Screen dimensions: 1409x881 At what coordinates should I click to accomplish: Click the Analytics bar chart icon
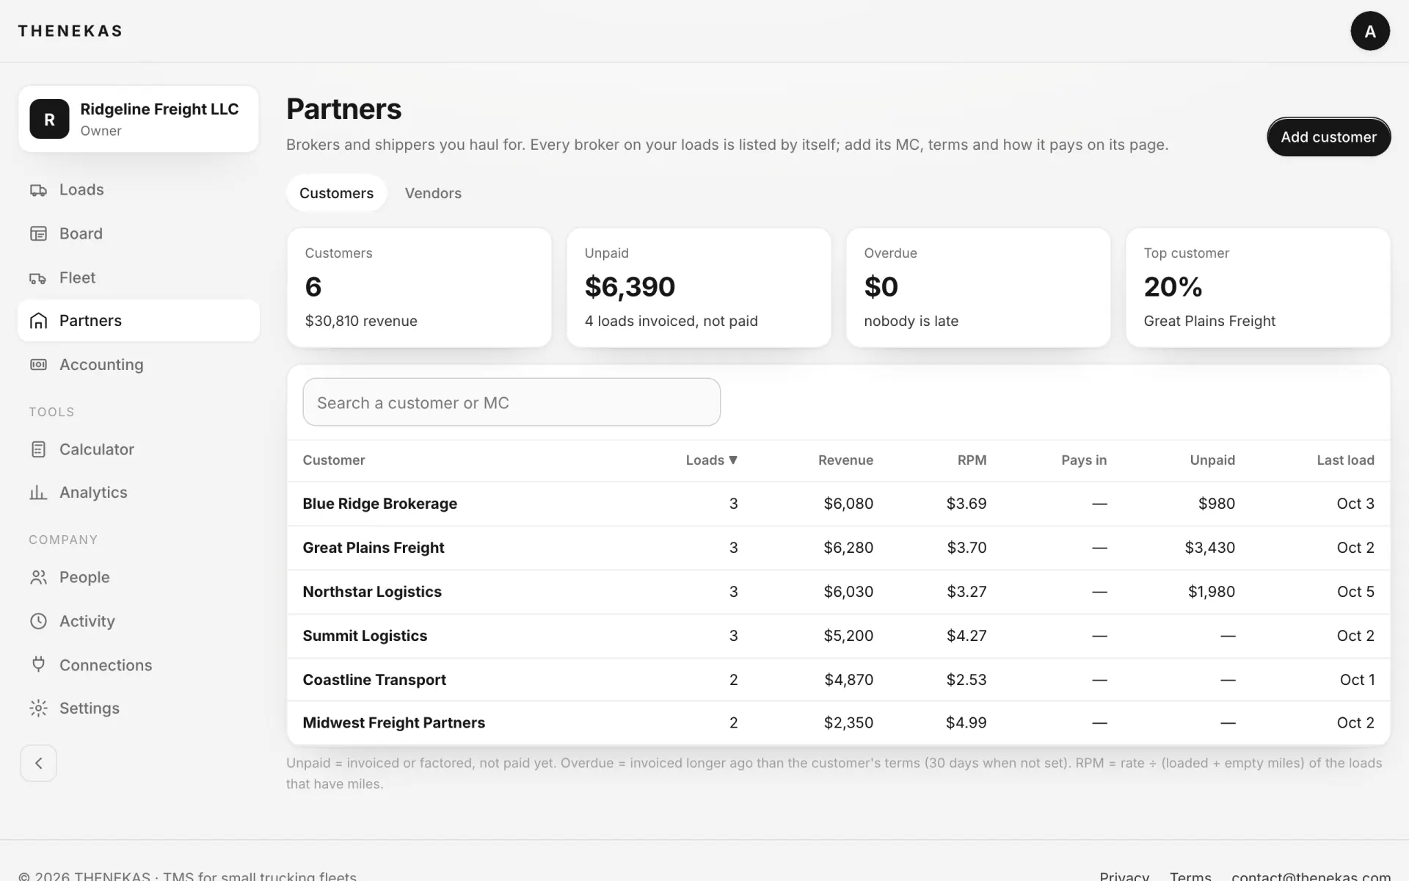pos(38,493)
